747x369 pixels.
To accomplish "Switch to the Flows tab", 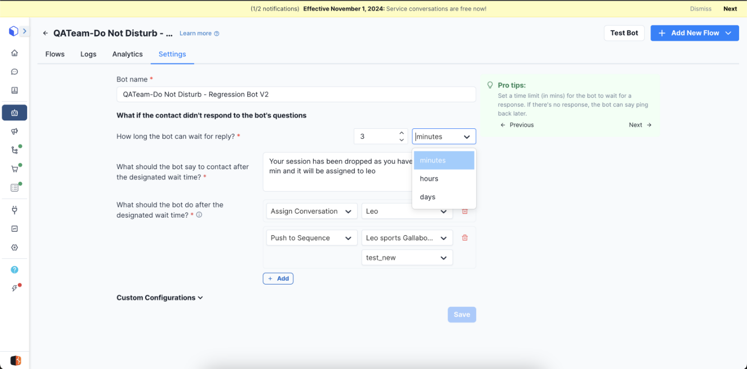I will pyautogui.click(x=55, y=54).
